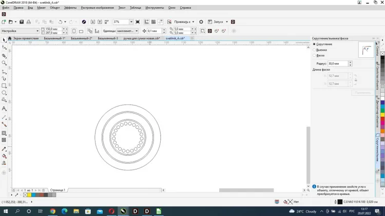
Task: Select the Shape edit tool
Action: (x=4, y=48)
